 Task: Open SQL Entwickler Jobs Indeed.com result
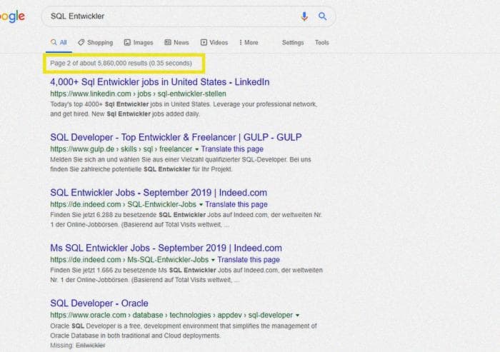tap(159, 193)
